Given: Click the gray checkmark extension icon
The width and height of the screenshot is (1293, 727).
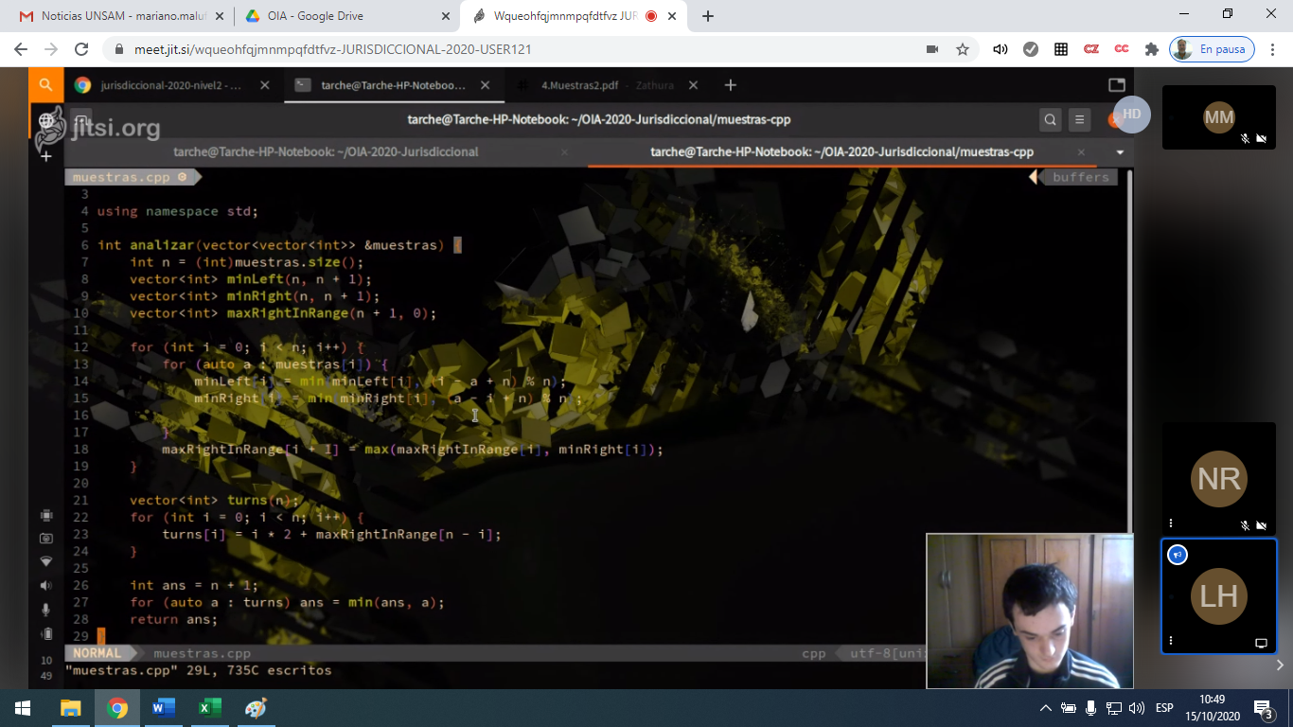Looking at the screenshot, I should tap(1031, 49).
